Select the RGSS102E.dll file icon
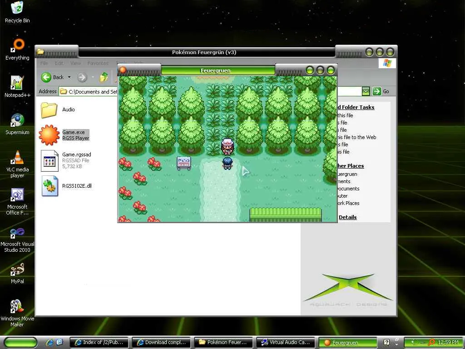 coord(49,186)
